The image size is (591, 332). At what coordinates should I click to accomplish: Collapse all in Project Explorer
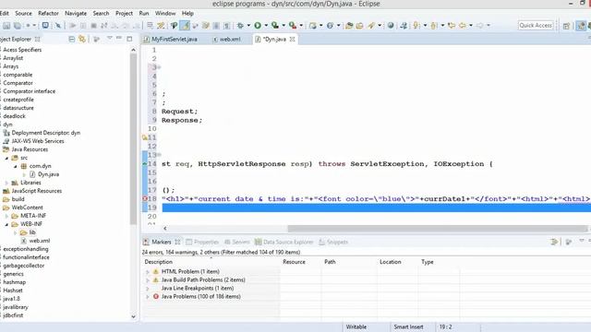(x=72, y=39)
